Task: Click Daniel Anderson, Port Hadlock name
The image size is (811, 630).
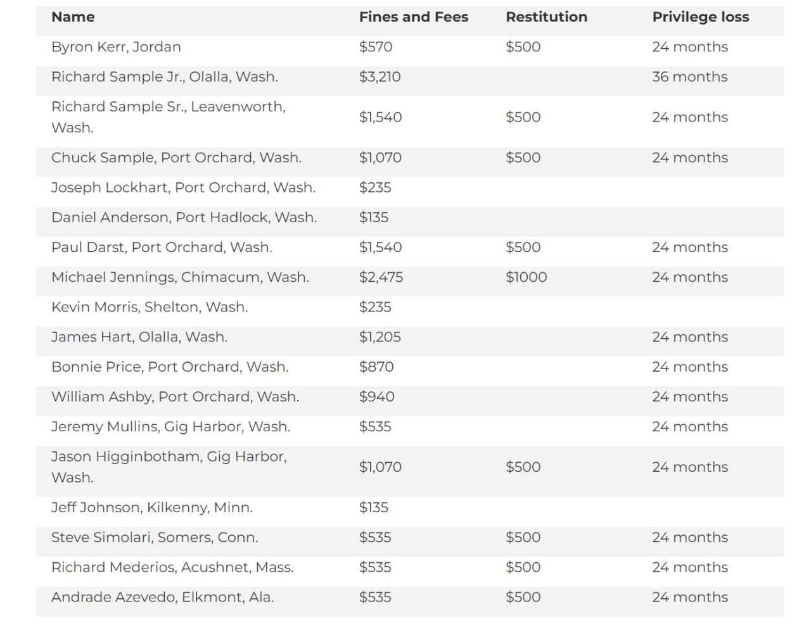Action: click(184, 217)
